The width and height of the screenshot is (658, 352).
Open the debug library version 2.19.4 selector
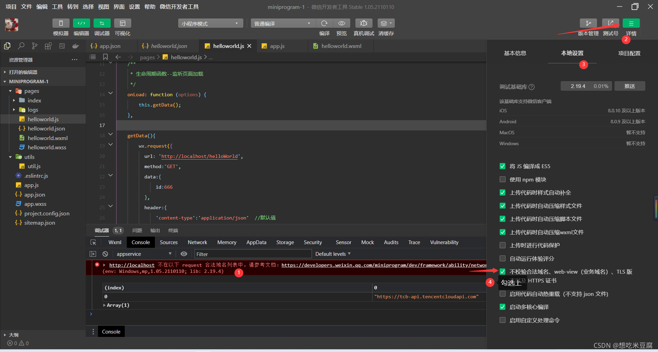click(586, 86)
